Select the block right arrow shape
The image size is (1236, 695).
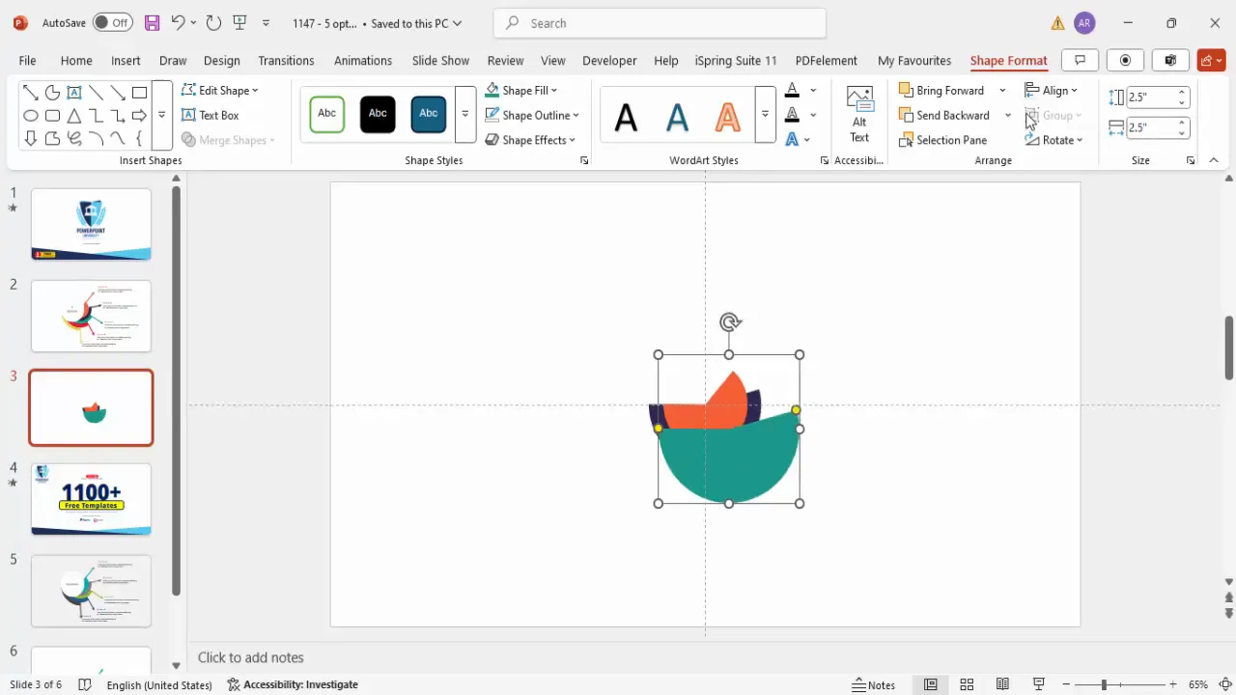(x=139, y=116)
